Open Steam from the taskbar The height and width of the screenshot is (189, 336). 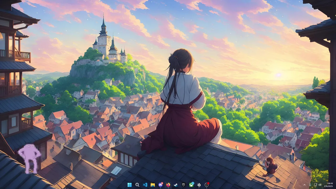click(176, 185)
